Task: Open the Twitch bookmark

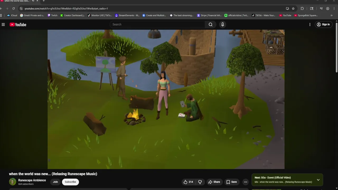Action: pos(53,15)
